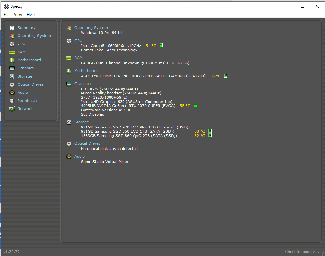Image resolution: width=325 pixels, height=256 pixels.
Task: Click the 55 °C GPU temperature value
Action: click(x=185, y=106)
